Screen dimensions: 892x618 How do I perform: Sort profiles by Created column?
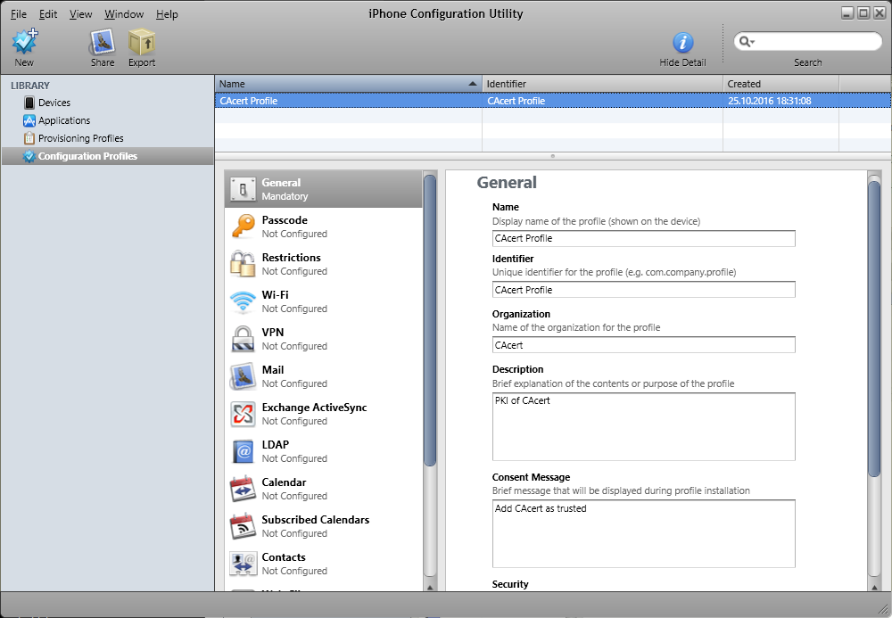[x=780, y=84]
